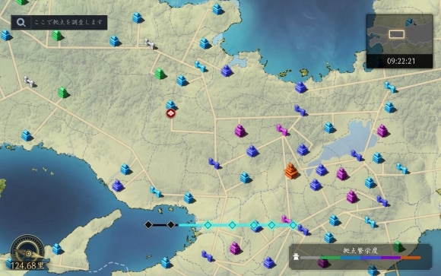This screenshot has height=276, width=441.
Task: Select the green castle beside the search bar
Action: (x=57, y=36)
